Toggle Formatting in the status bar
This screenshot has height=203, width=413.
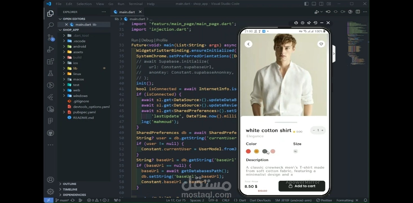[x=347, y=200]
